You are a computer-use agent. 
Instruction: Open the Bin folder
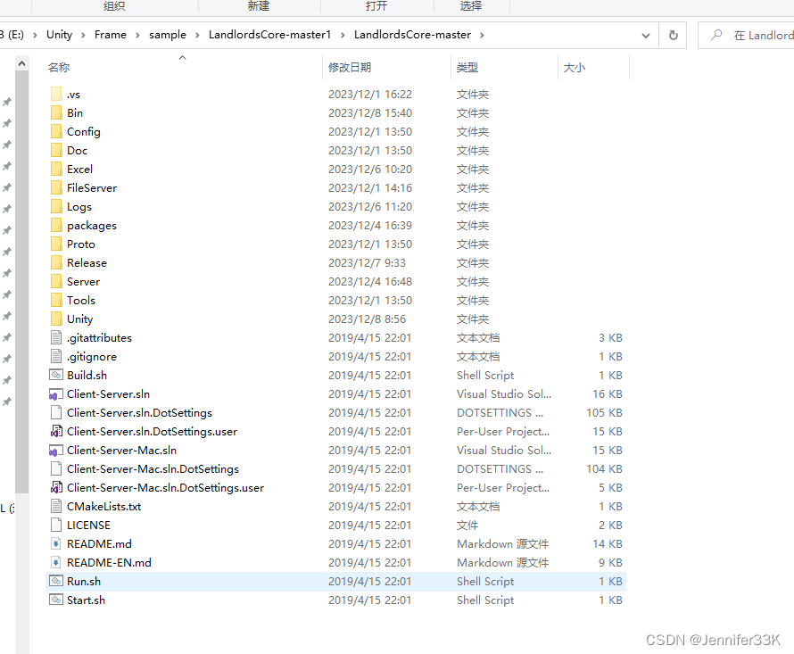tap(76, 112)
